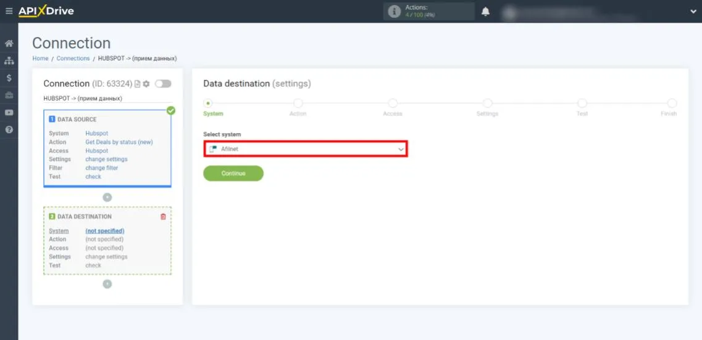Open connections via the sidebar sitemap icon
The height and width of the screenshot is (340, 702).
pos(9,61)
